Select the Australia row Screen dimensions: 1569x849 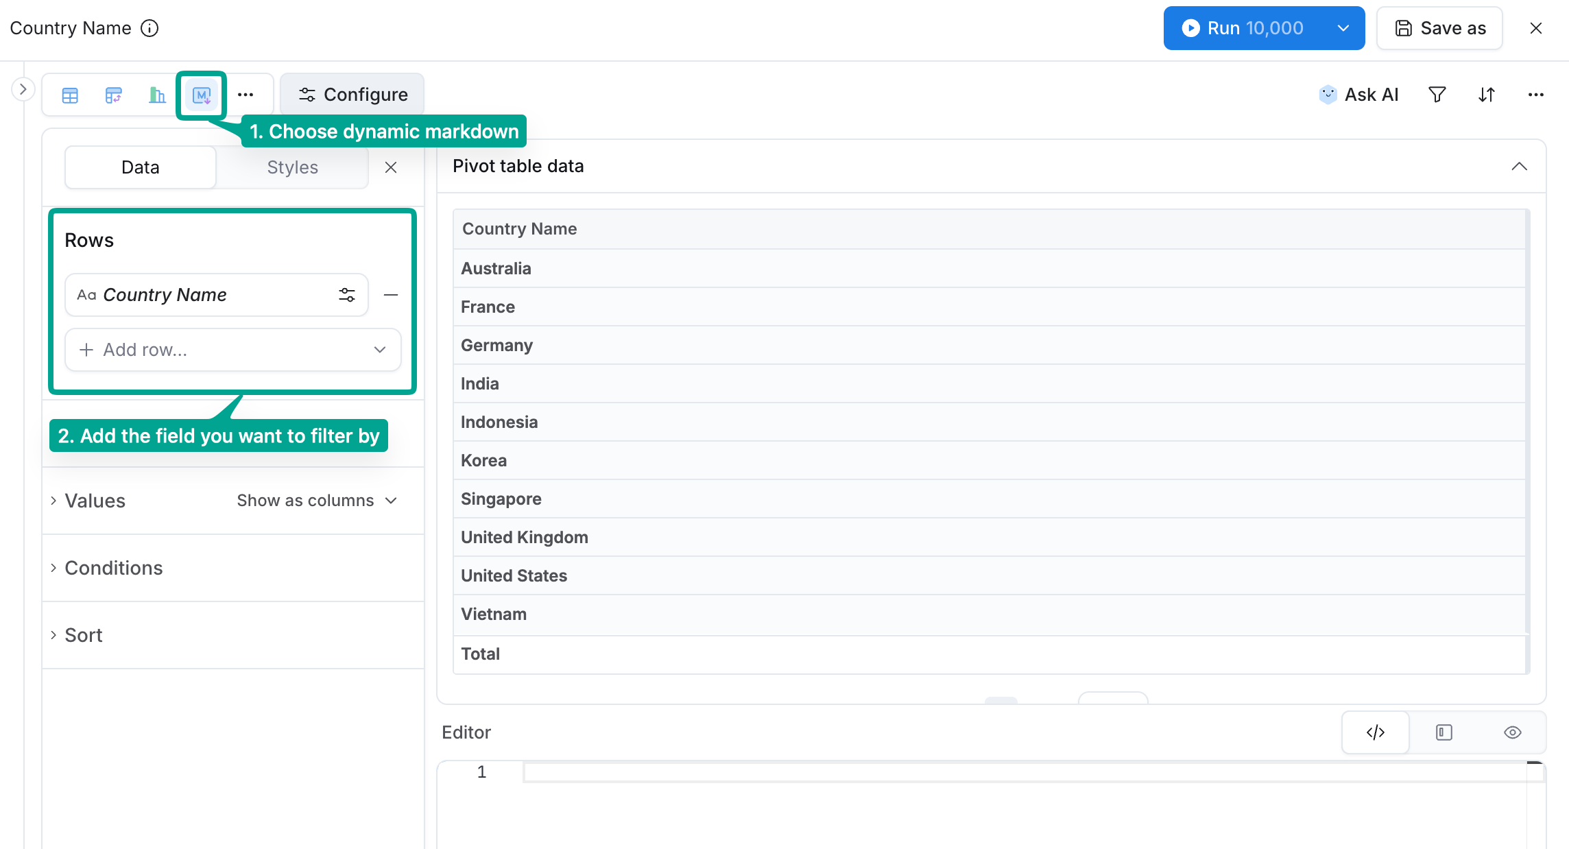pos(989,268)
